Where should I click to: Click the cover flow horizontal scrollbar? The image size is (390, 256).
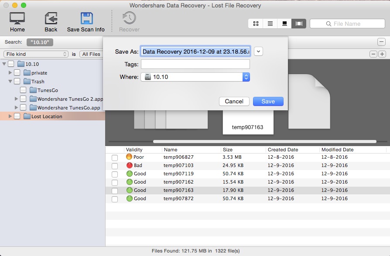click(x=265, y=141)
